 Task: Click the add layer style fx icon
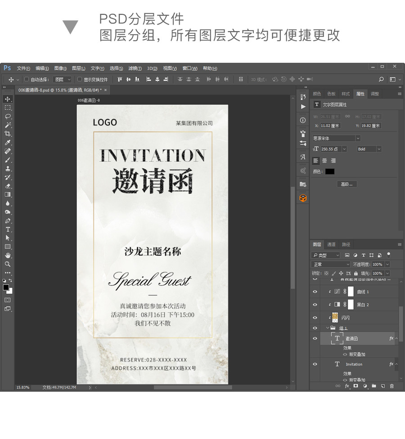pyautogui.click(x=347, y=386)
